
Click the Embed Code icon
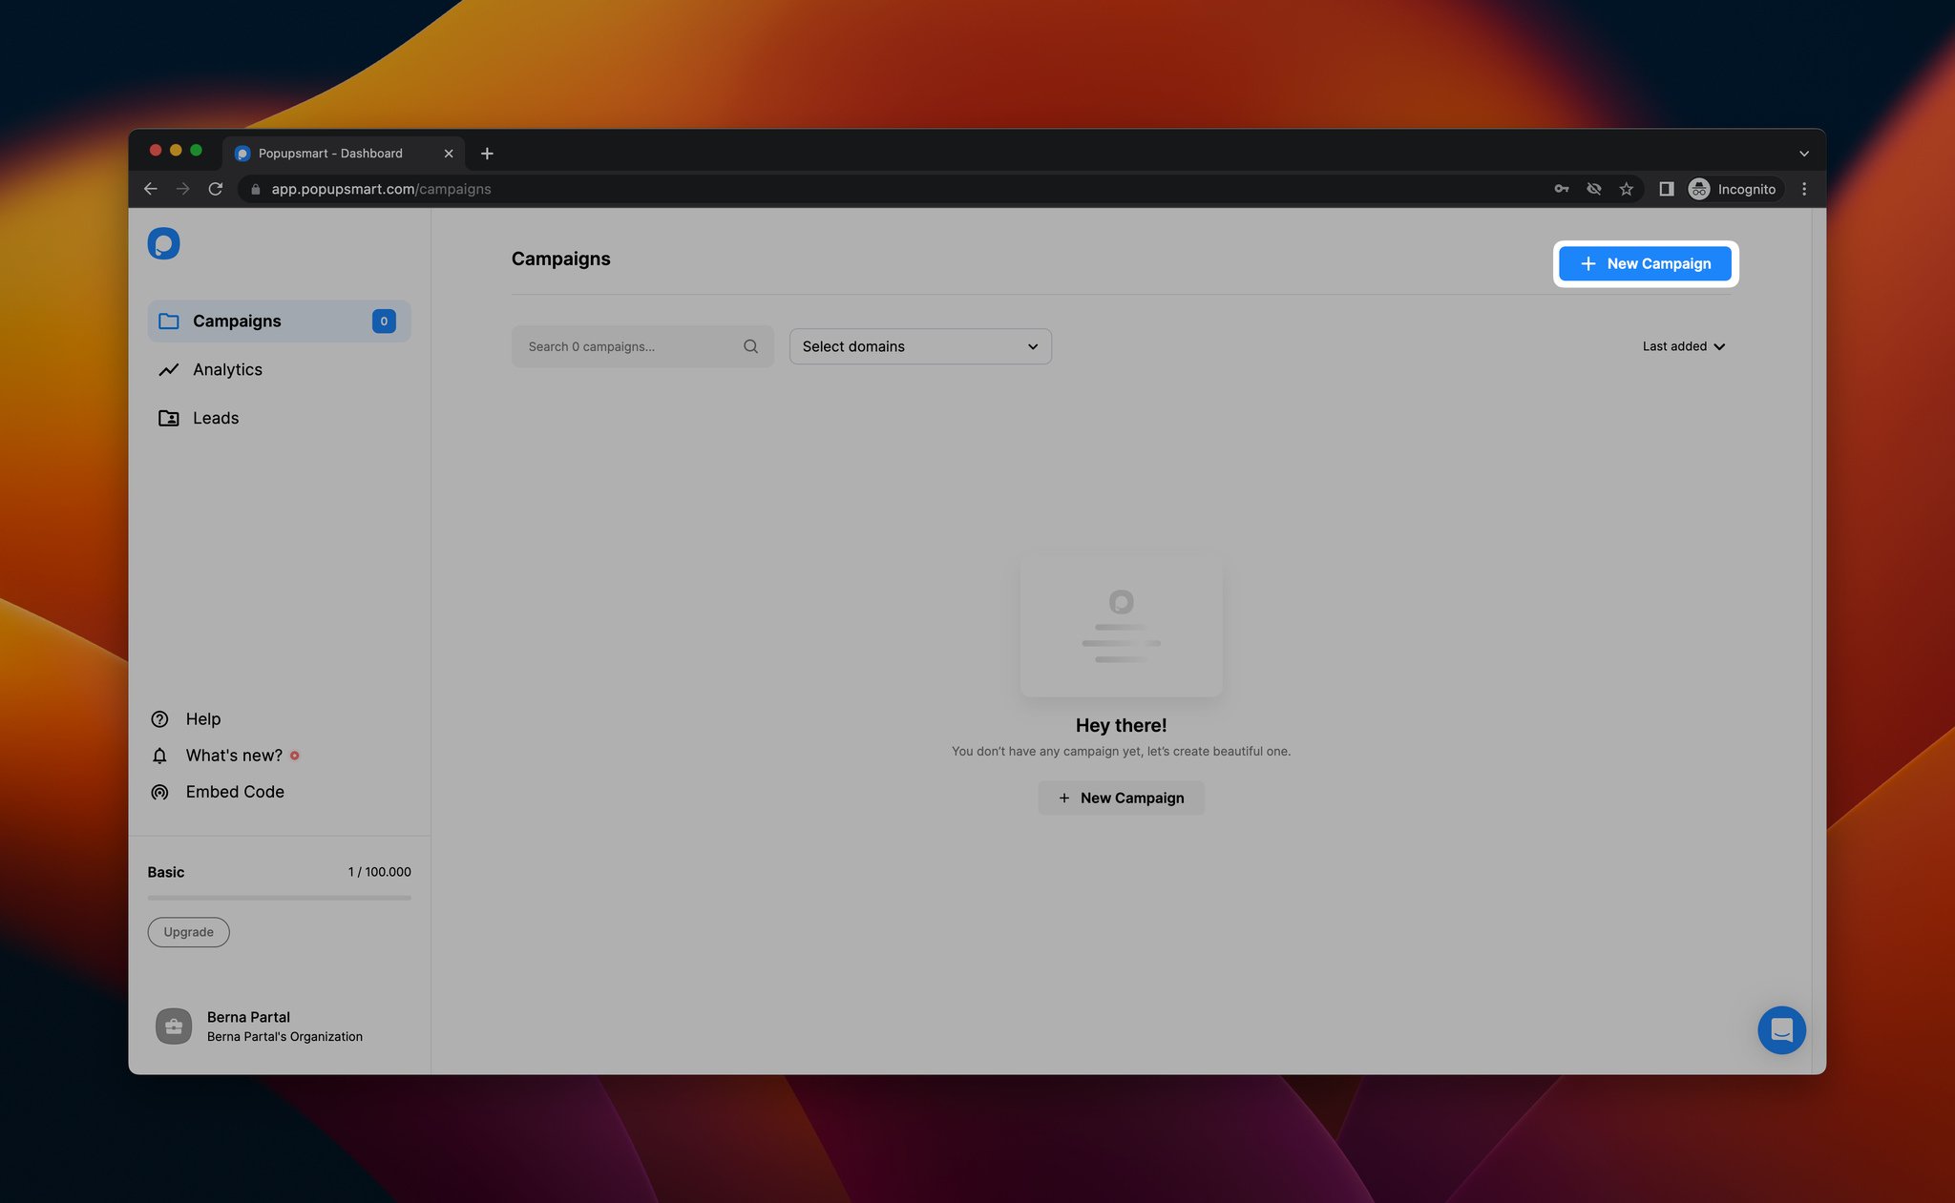[159, 791]
